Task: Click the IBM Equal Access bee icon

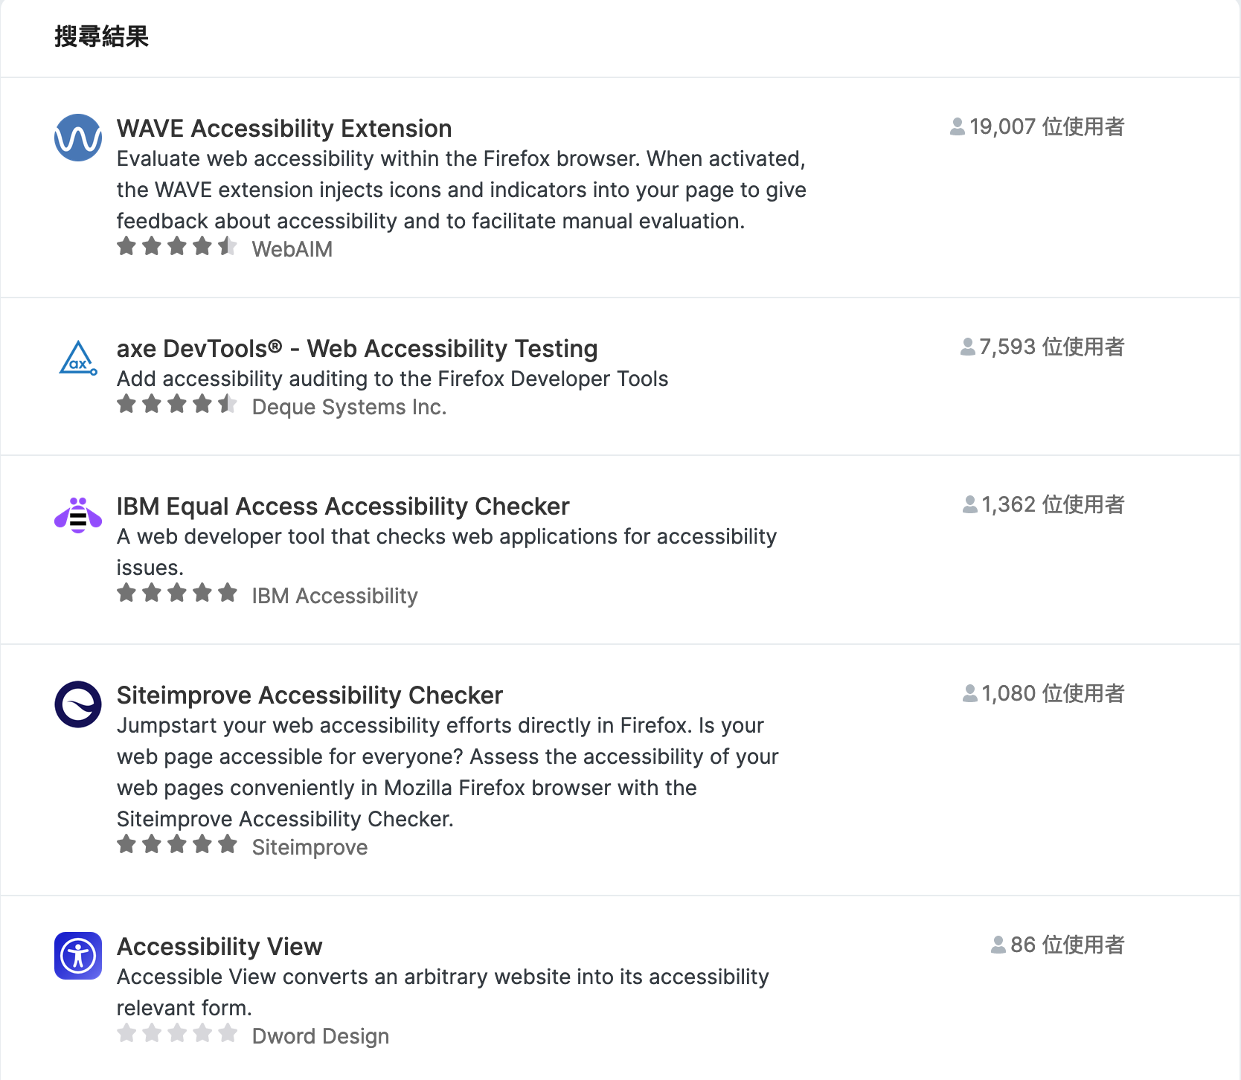Action: click(78, 515)
